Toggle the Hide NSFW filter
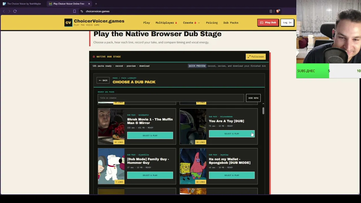The height and width of the screenshot is (203, 361). (x=253, y=98)
